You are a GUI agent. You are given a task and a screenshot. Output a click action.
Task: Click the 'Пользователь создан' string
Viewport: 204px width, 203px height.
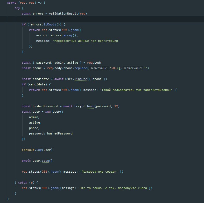pyautogui.click(x=99, y=172)
